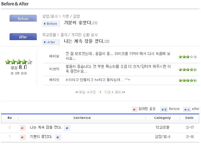Select the After tab button
The height and width of the screenshot is (144, 201).
[23, 37]
